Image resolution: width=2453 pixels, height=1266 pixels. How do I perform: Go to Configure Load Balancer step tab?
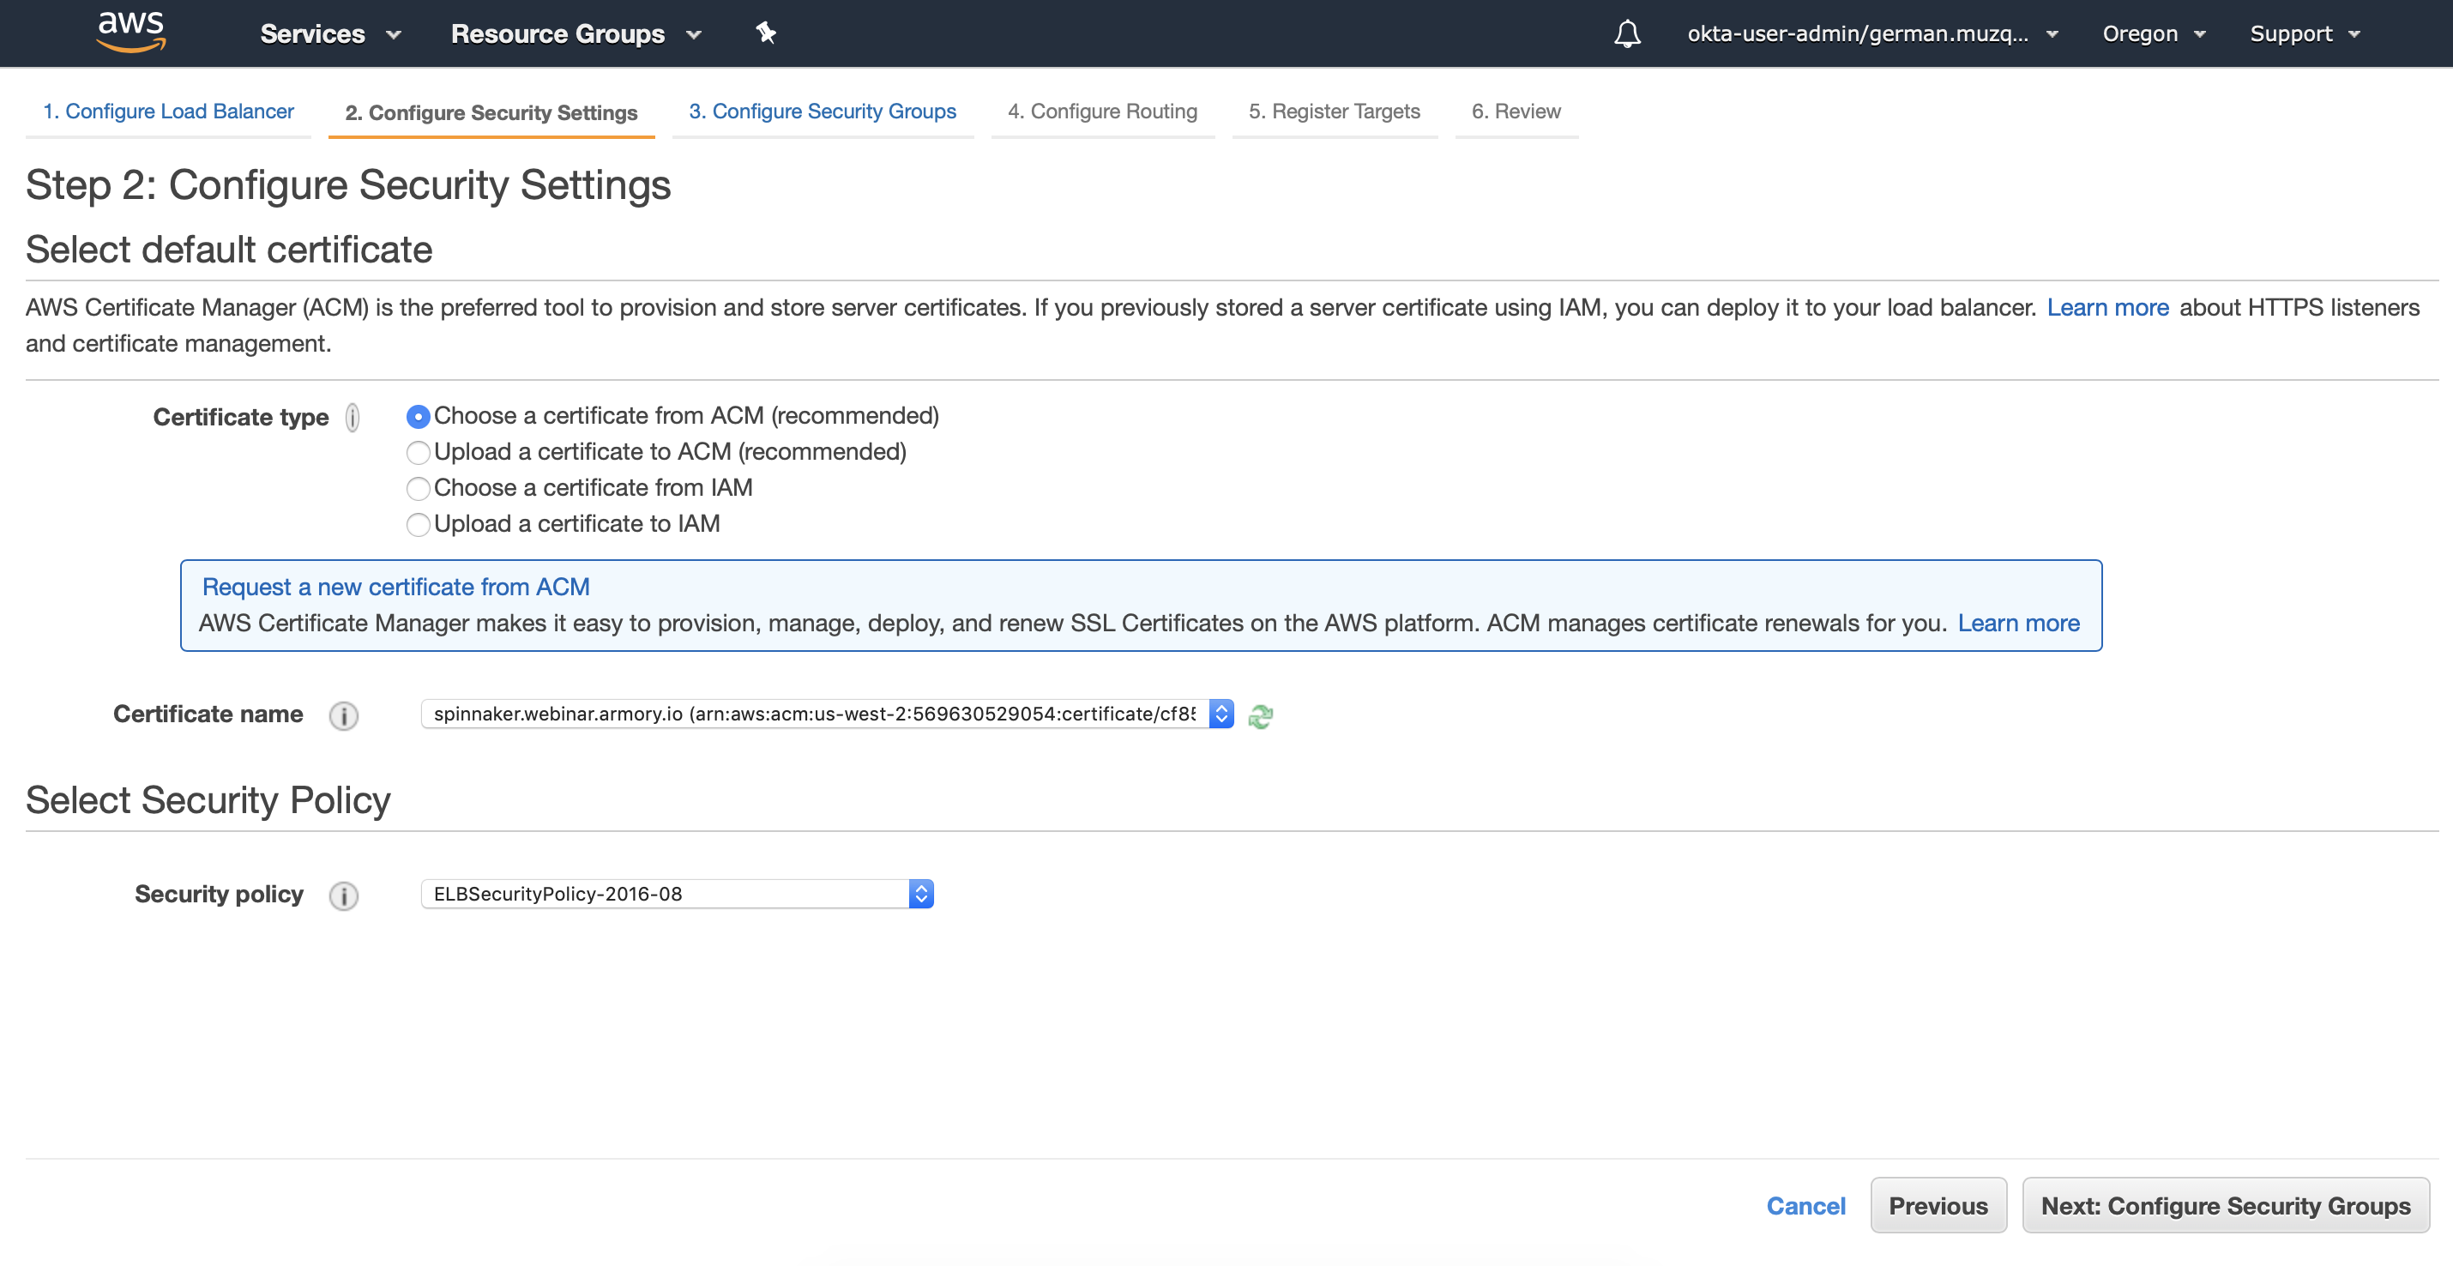(167, 112)
